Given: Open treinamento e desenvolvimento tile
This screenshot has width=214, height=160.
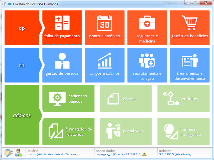Looking at the screenshot, I should pos(190,65).
